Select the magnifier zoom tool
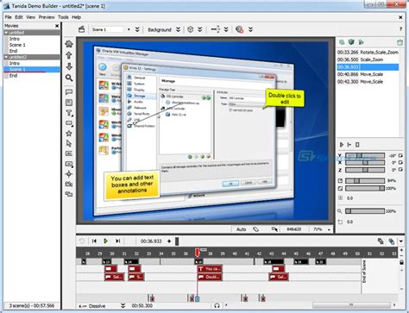 click(69, 78)
